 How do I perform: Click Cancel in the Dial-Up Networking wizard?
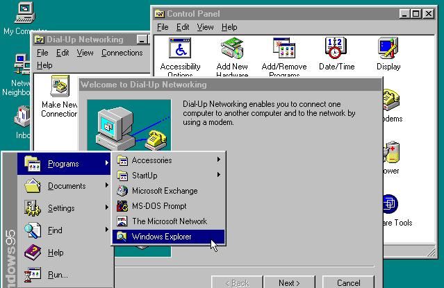[x=349, y=282]
